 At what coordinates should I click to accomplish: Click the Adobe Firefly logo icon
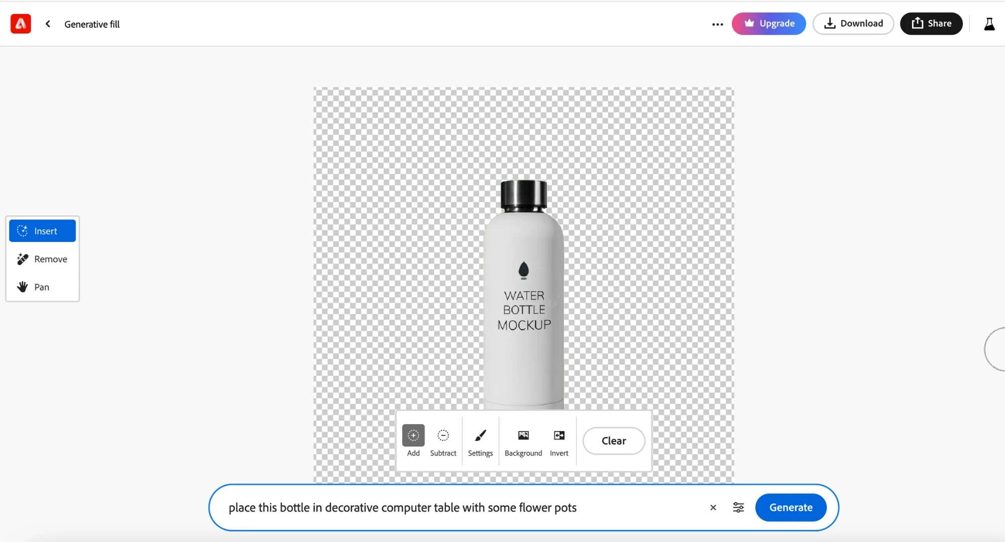pyautogui.click(x=21, y=24)
